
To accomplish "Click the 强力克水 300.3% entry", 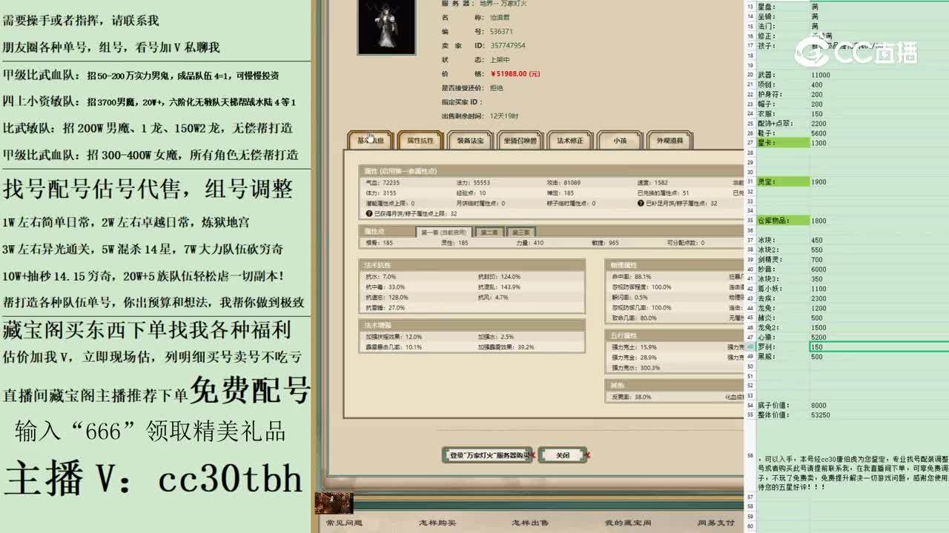I will point(635,368).
